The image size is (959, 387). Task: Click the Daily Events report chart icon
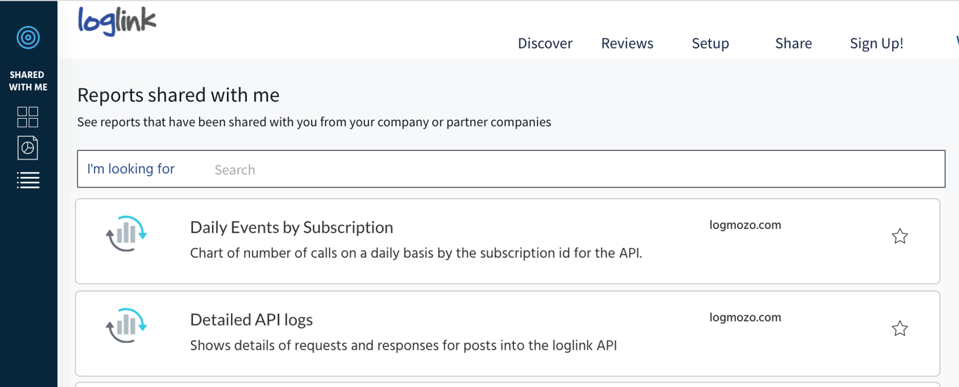click(126, 234)
